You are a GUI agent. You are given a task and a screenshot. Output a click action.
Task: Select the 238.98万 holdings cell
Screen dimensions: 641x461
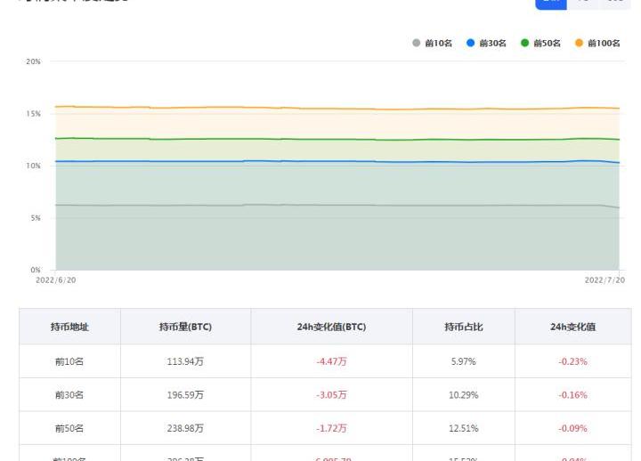point(185,428)
